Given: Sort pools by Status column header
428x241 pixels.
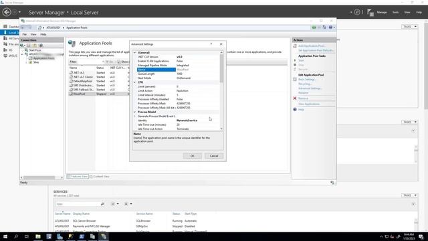Looking at the screenshot, I should point(100,68).
